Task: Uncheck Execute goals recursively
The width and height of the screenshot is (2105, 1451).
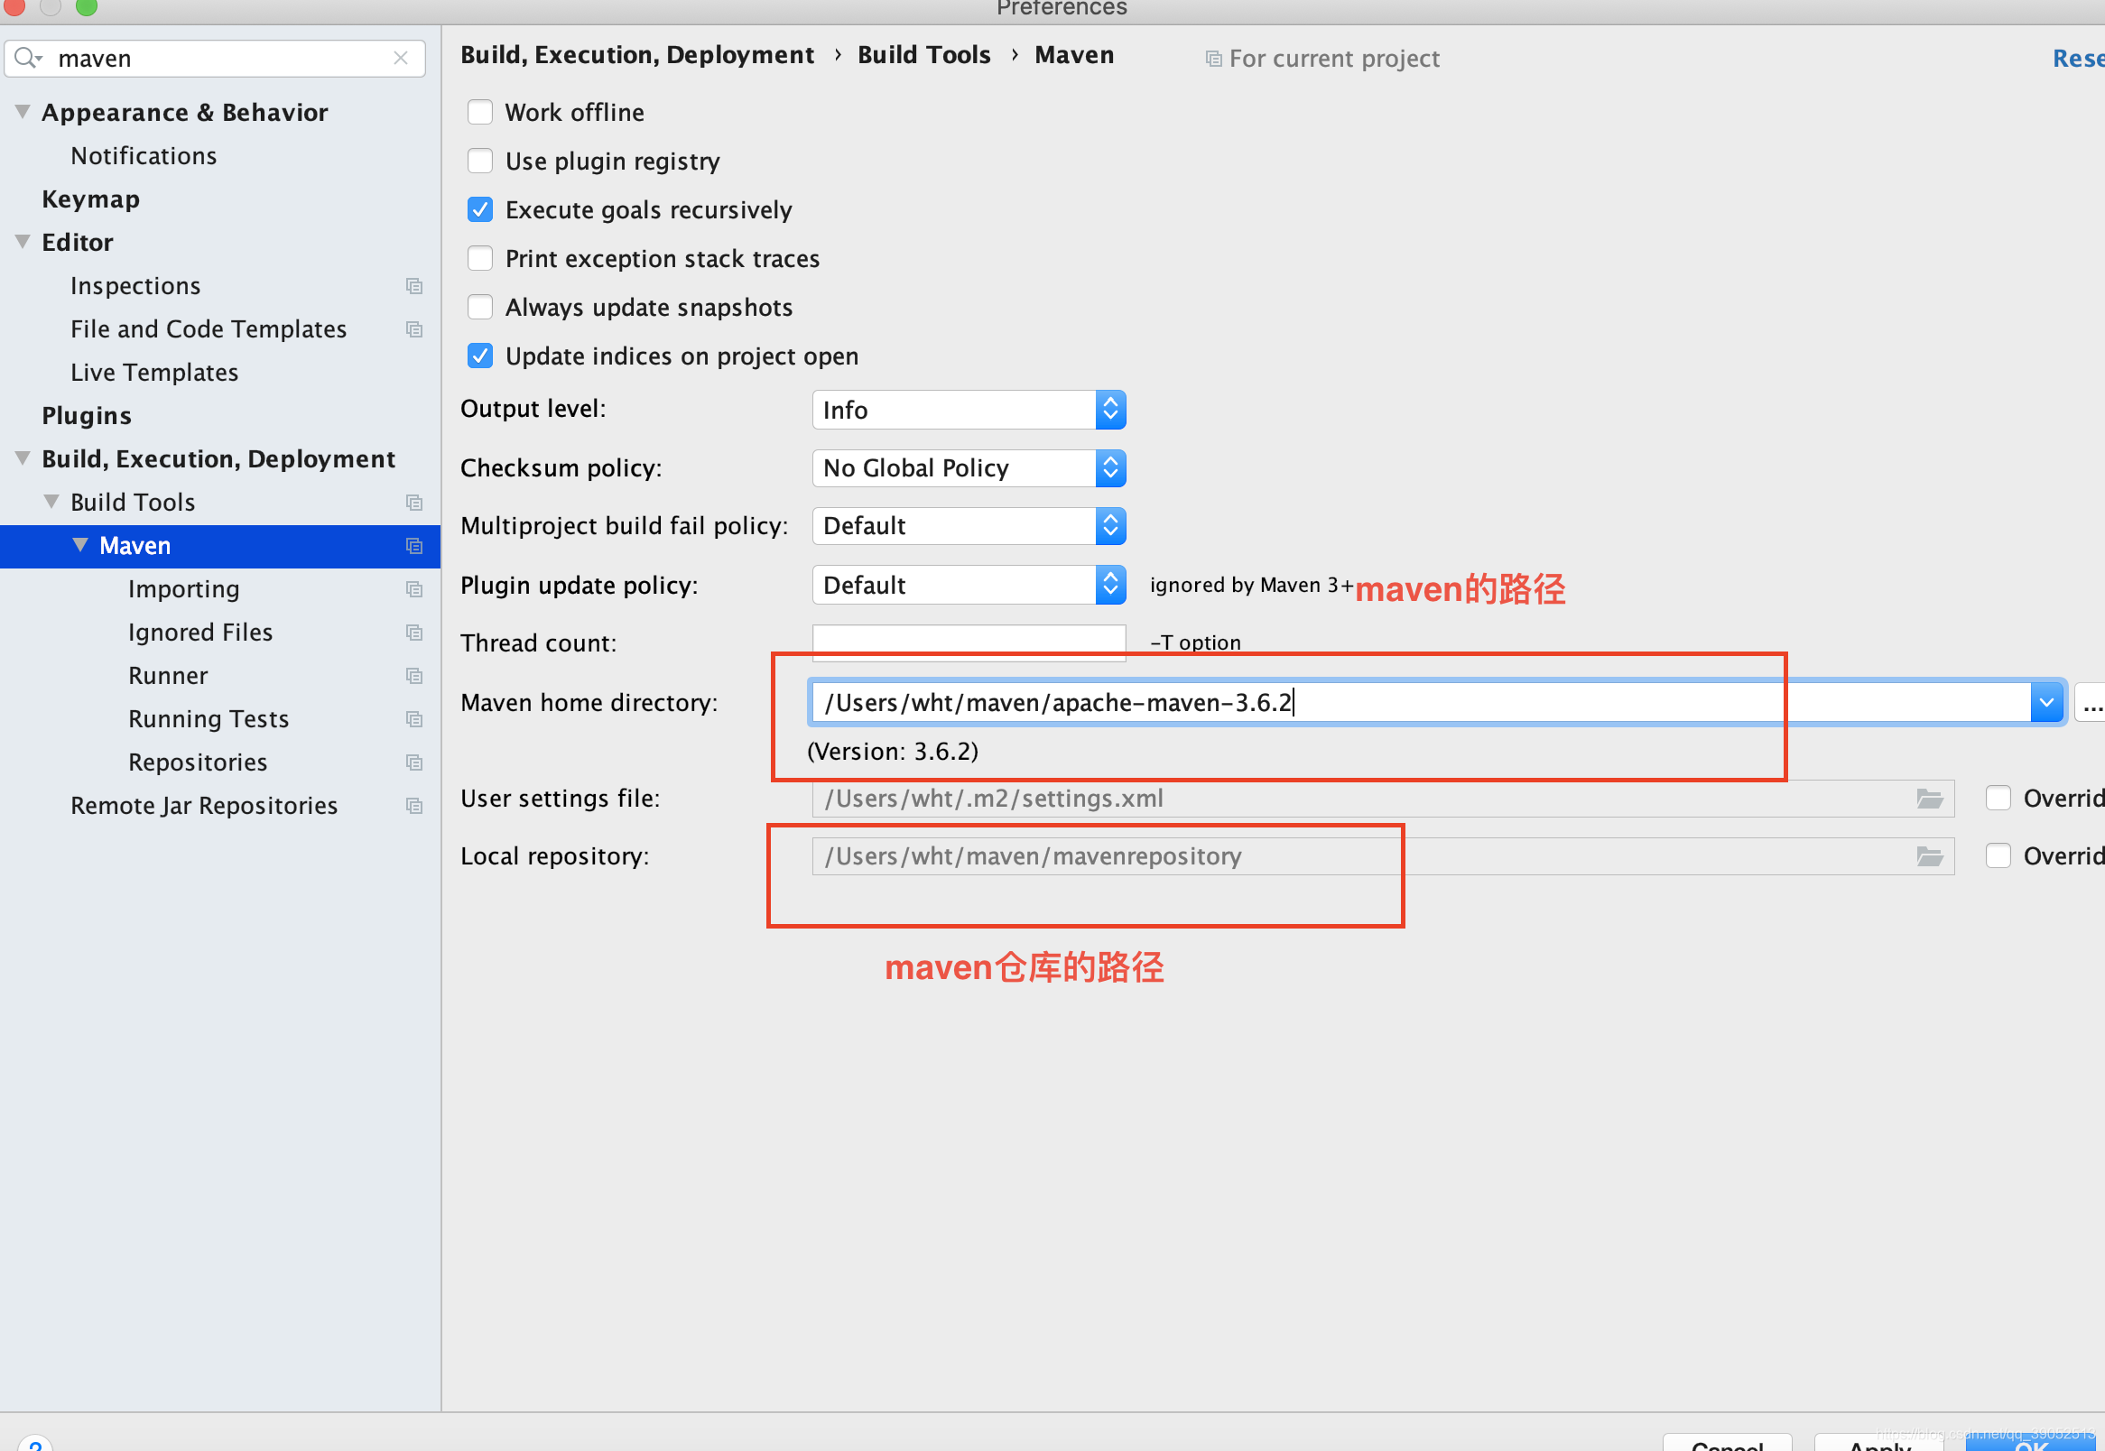Action: [480, 210]
